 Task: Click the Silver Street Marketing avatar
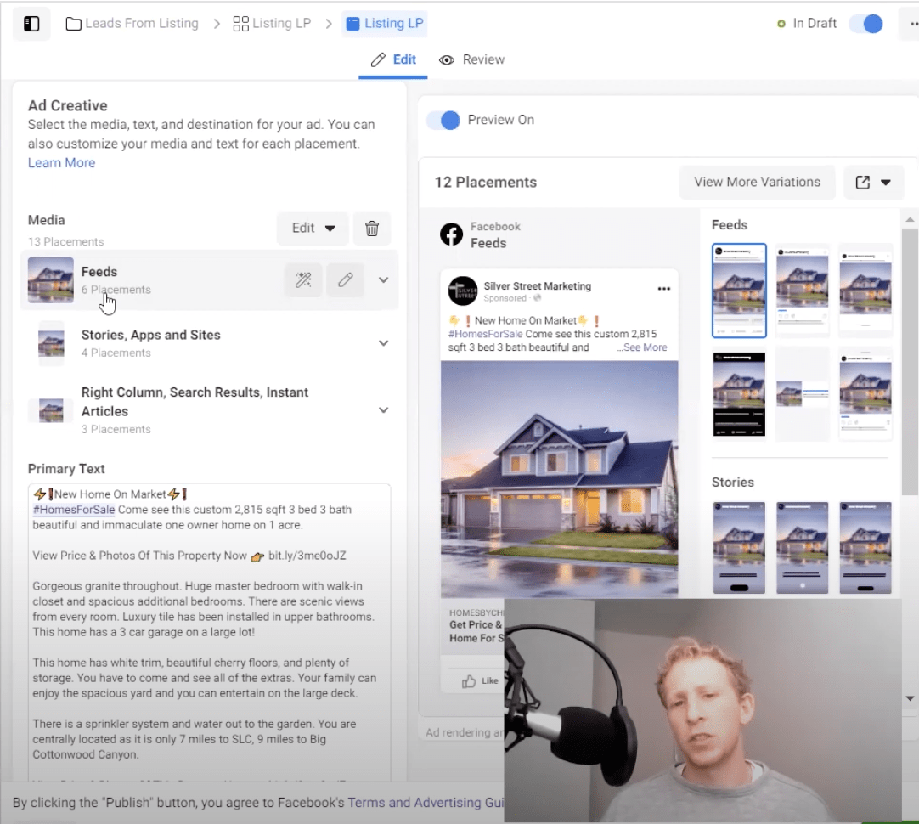[463, 291]
